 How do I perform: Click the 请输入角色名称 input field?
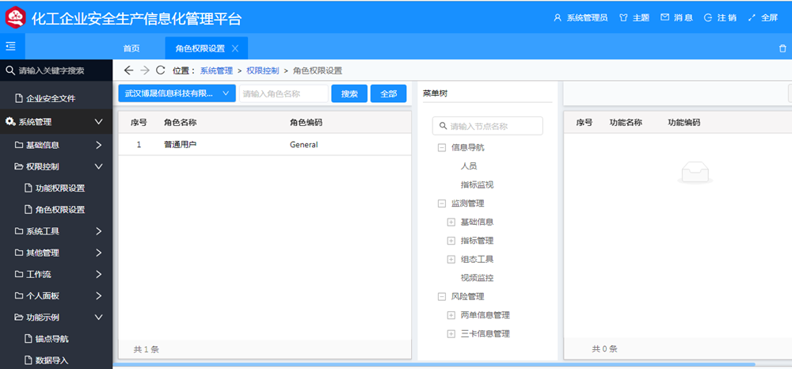coord(284,93)
